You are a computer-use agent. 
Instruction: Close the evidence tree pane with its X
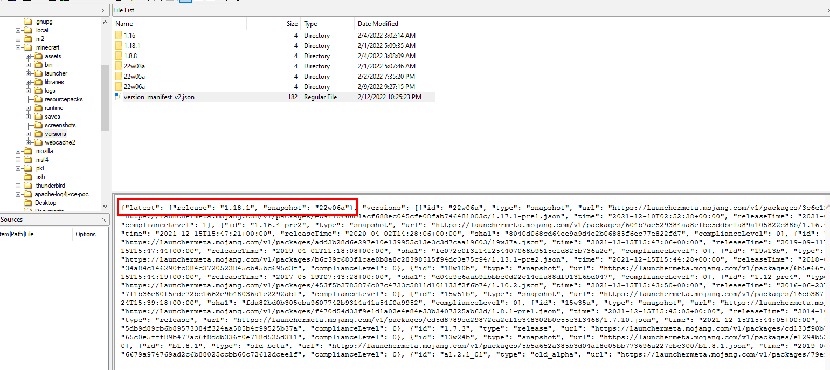[104, 11]
